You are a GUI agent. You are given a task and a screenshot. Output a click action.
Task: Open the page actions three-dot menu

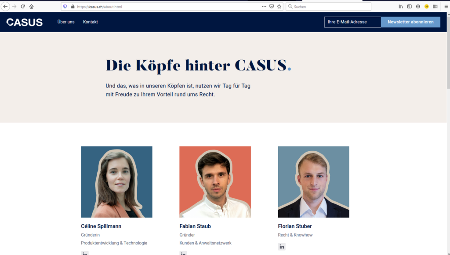coord(264,6)
